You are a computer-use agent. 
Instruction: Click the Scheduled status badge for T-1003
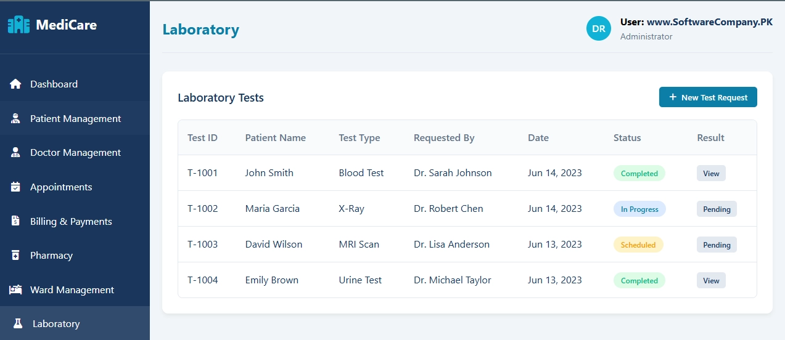638,245
